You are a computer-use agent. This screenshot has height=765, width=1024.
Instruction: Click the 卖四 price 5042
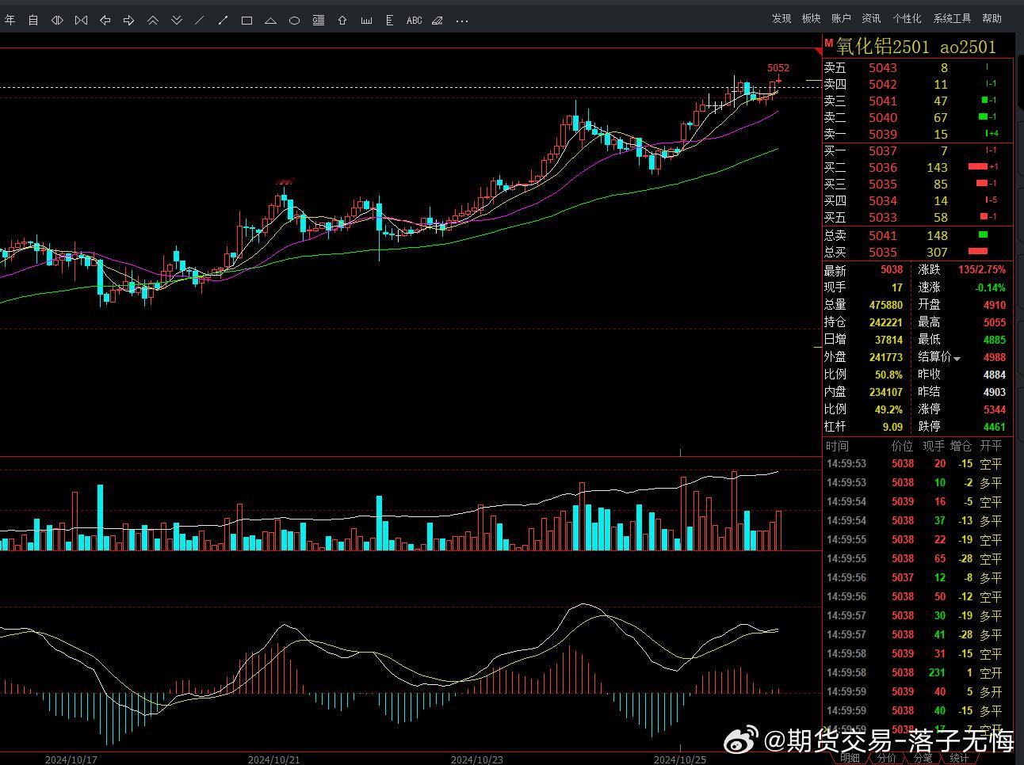[x=883, y=85]
